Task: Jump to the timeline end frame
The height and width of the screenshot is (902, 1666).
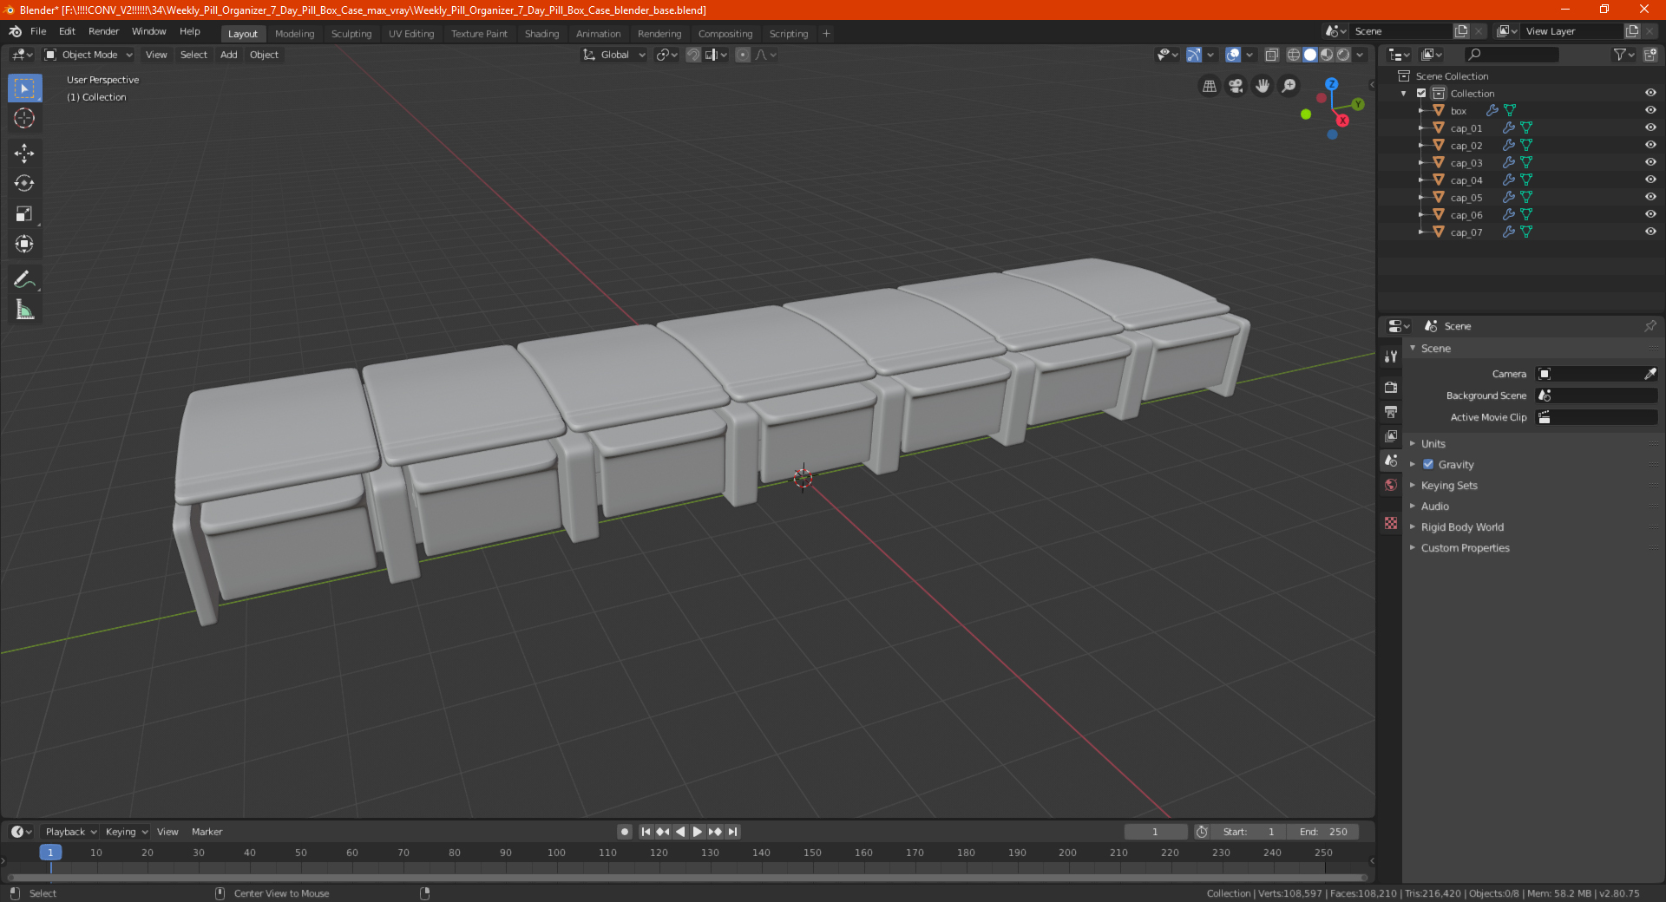Action: [x=732, y=832]
